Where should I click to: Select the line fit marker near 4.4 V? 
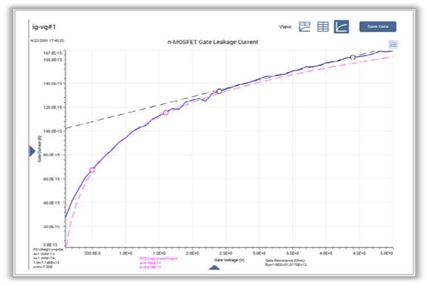point(353,57)
